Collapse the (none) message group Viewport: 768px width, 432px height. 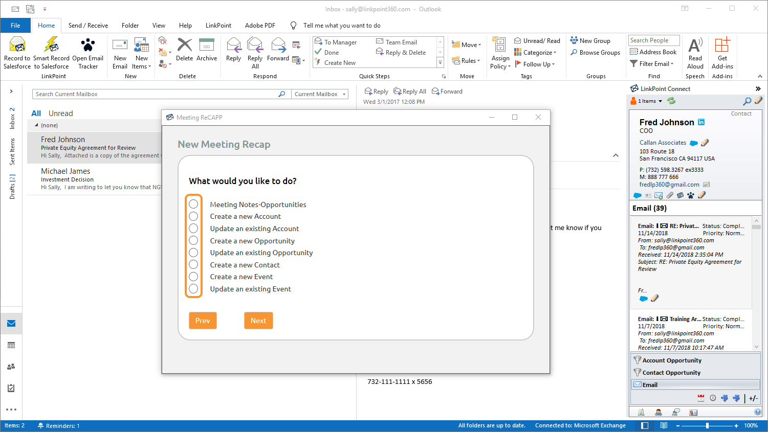(36, 125)
